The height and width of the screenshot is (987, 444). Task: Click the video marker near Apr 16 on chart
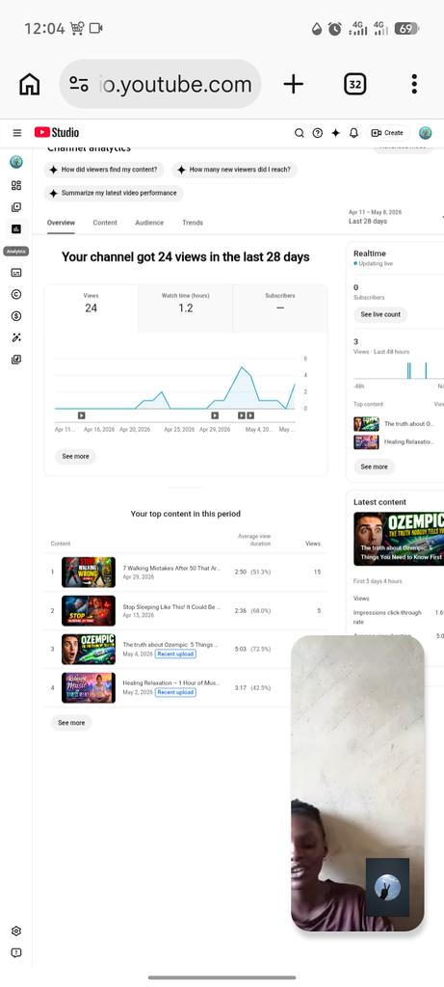click(x=81, y=415)
